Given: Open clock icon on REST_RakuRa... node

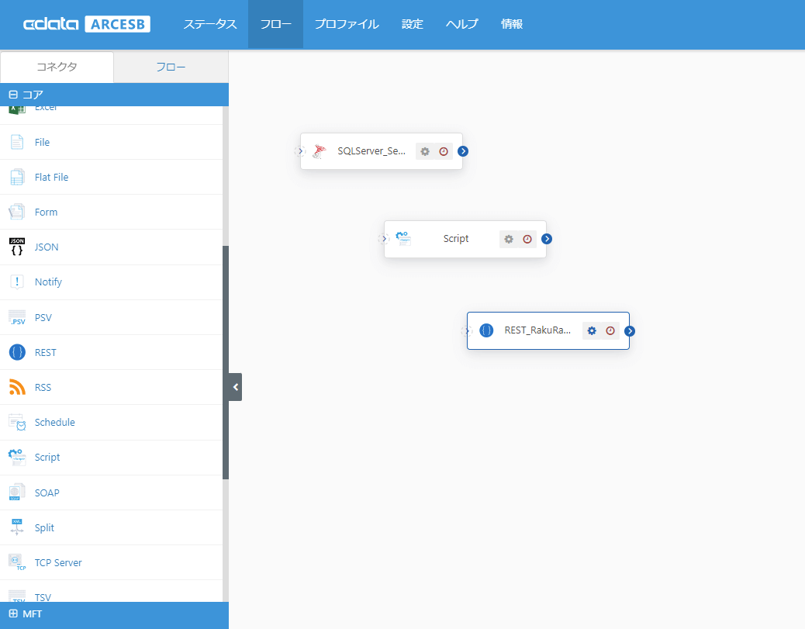Looking at the screenshot, I should pos(610,330).
